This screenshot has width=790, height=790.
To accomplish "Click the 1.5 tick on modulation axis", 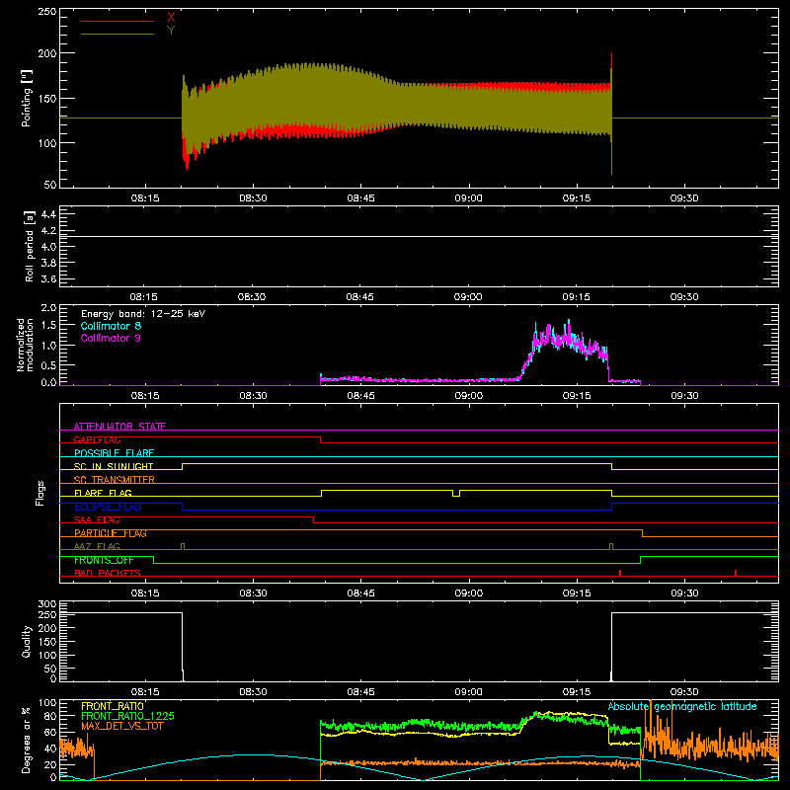I will tap(48, 326).
